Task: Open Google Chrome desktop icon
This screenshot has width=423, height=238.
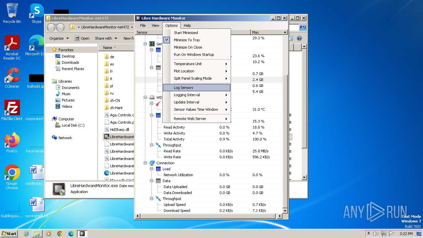Action: (x=12, y=177)
